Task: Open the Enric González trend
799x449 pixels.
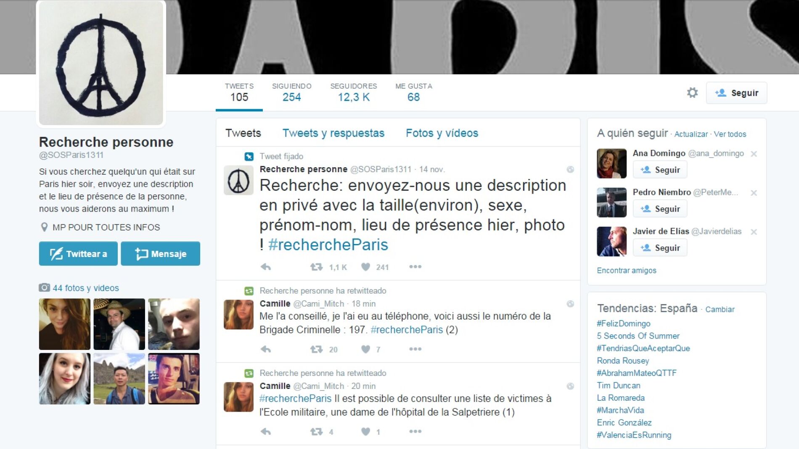Action: click(624, 423)
